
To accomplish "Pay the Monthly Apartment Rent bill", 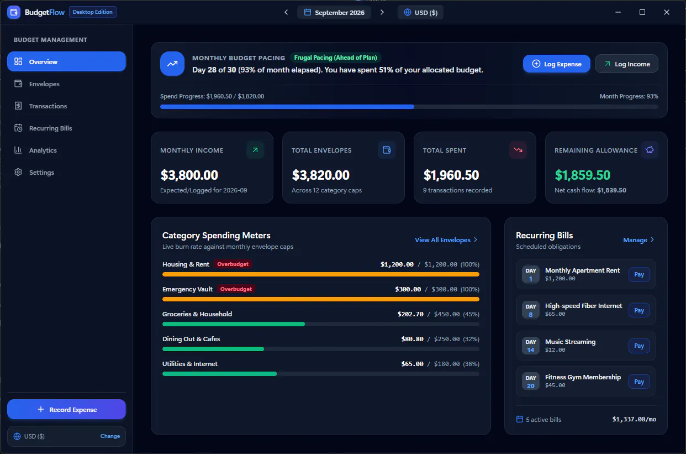I will (639, 274).
